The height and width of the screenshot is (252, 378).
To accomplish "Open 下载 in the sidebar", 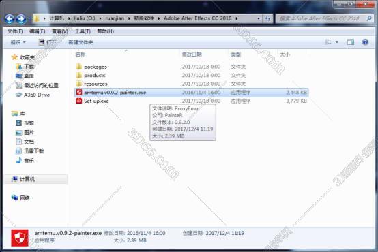I will pos(29,67).
